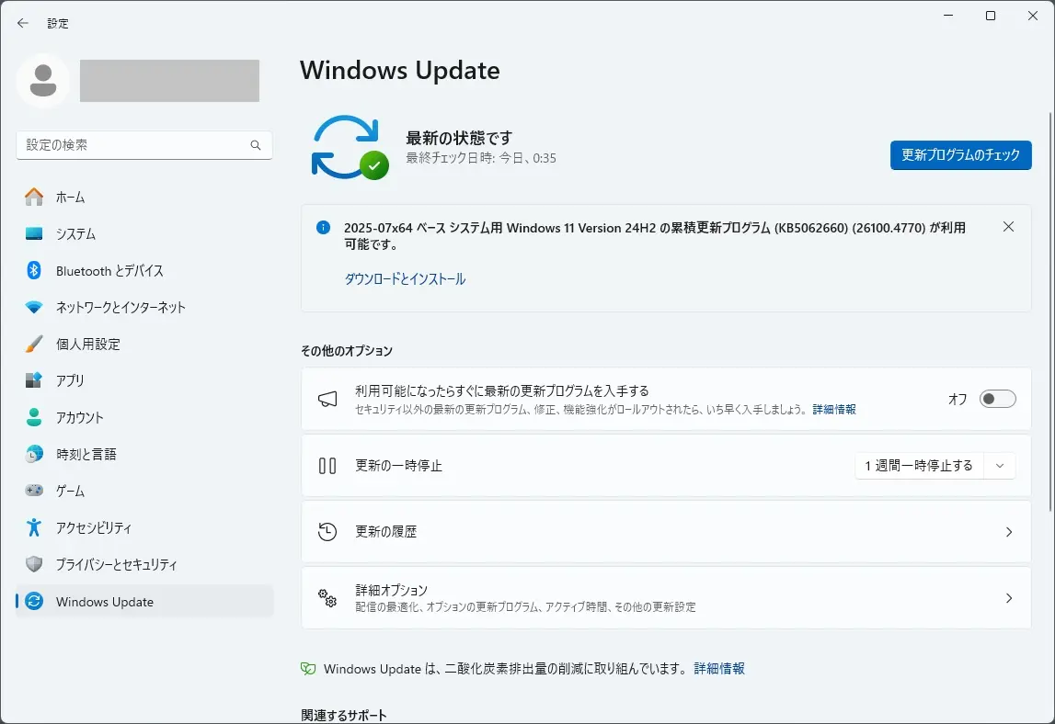Click the large update status sync icon
Screen dimensions: 1055x724
[x=349, y=147]
